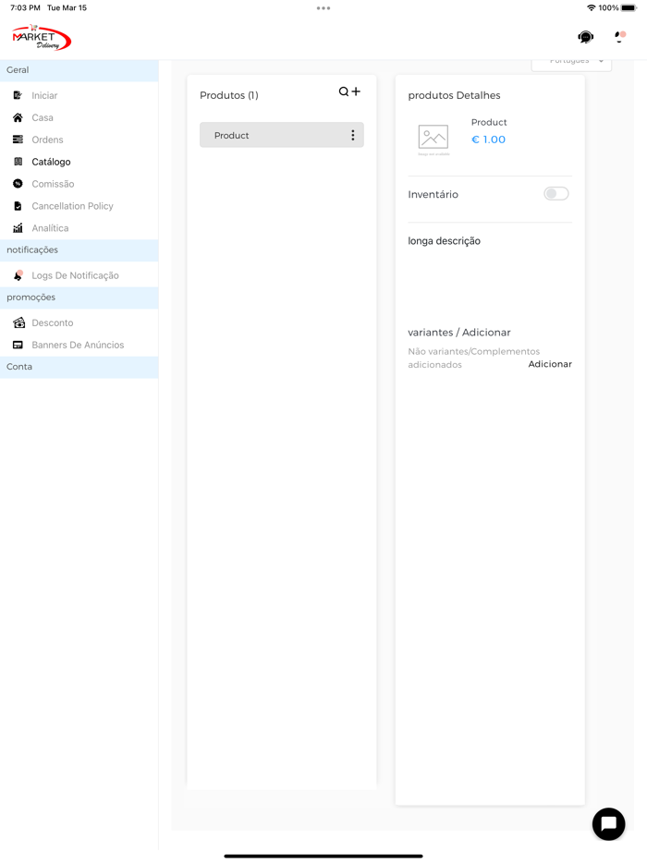
Task: Open support headset icon in header
Action: coord(585,37)
